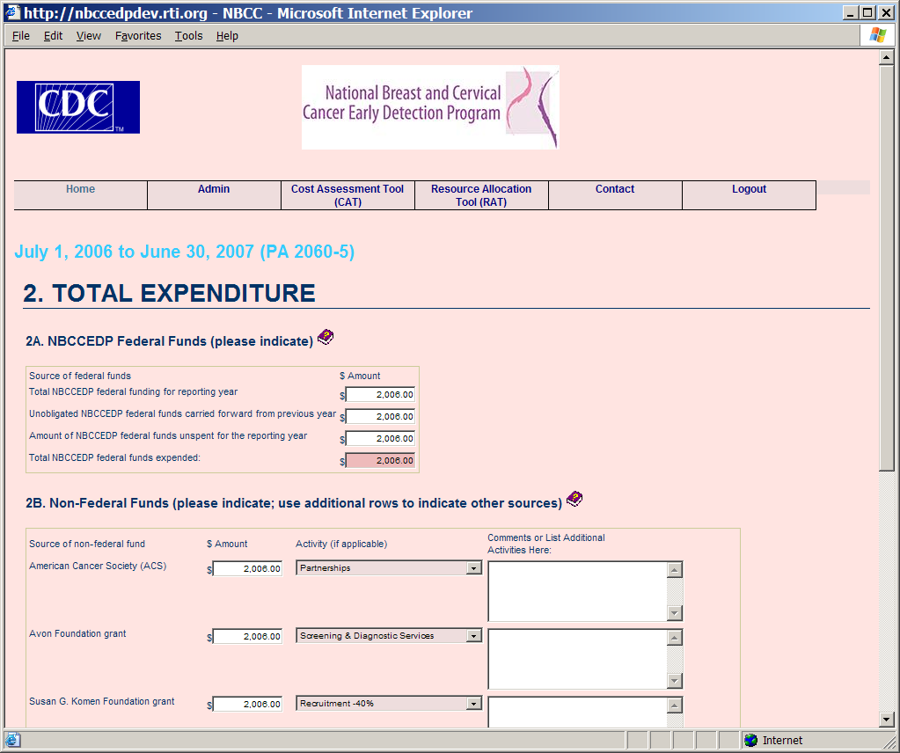Click the American Cancer Society comments text area

click(576, 591)
